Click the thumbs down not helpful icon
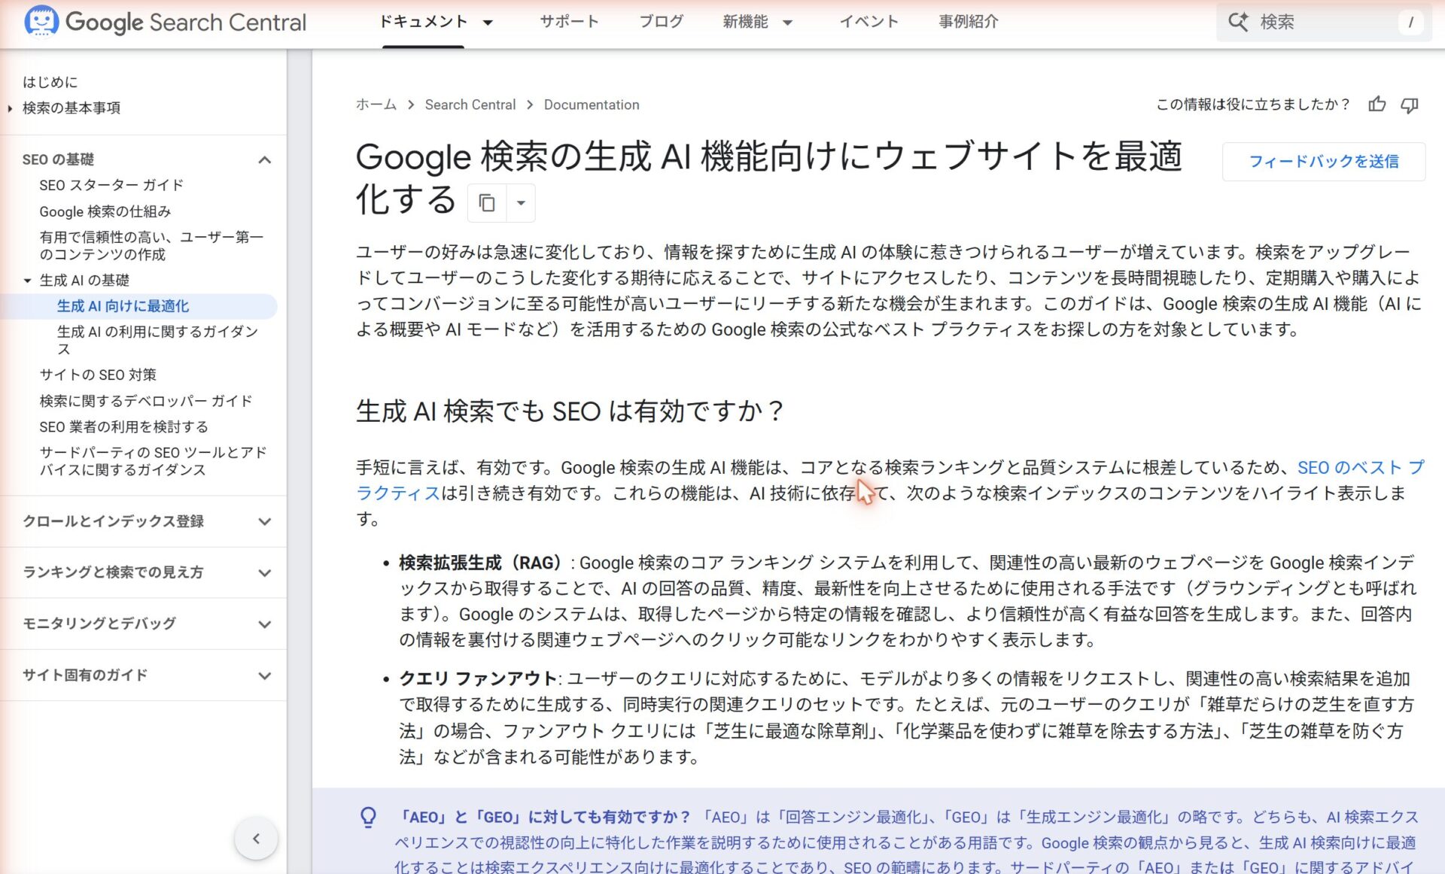1445x874 pixels. pos(1410,105)
